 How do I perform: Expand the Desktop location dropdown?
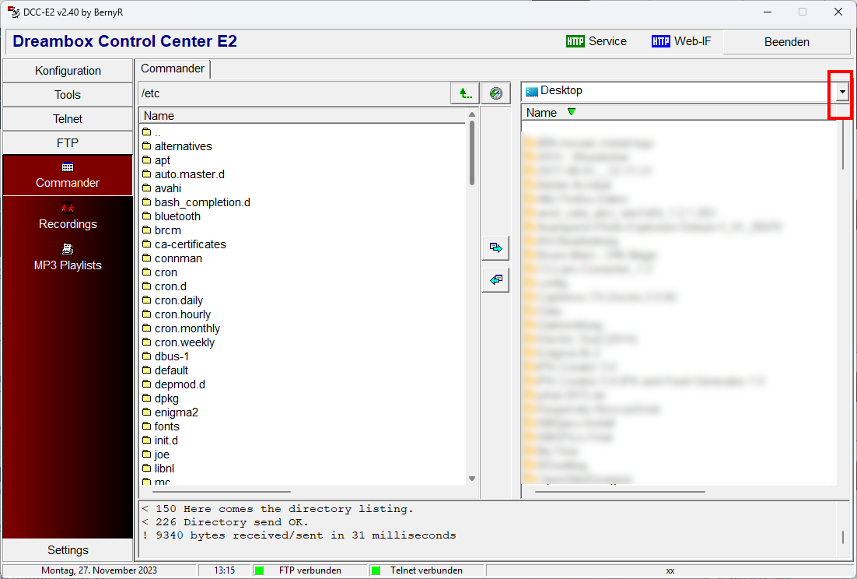[842, 92]
